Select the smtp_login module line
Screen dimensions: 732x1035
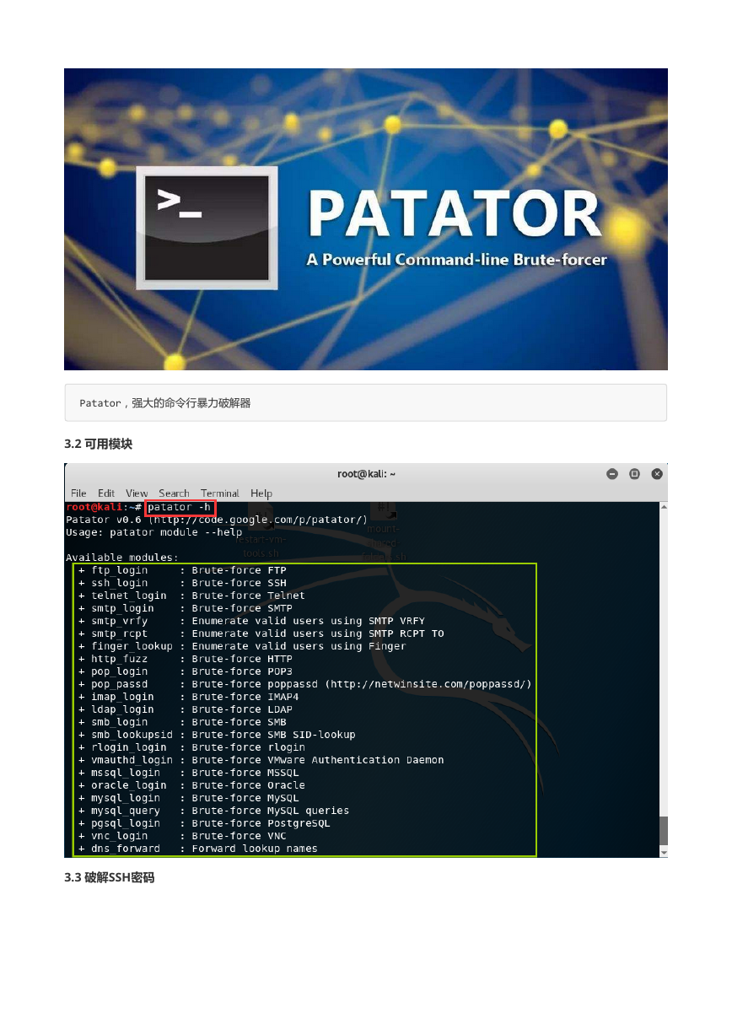[186, 608]
